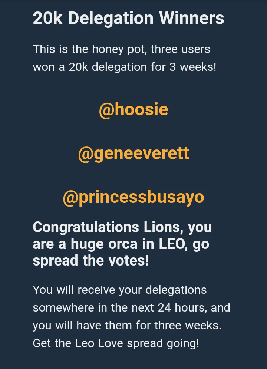Click the word 'somewhere' in last paragraph
267x369 pixels.
[63, 307]
